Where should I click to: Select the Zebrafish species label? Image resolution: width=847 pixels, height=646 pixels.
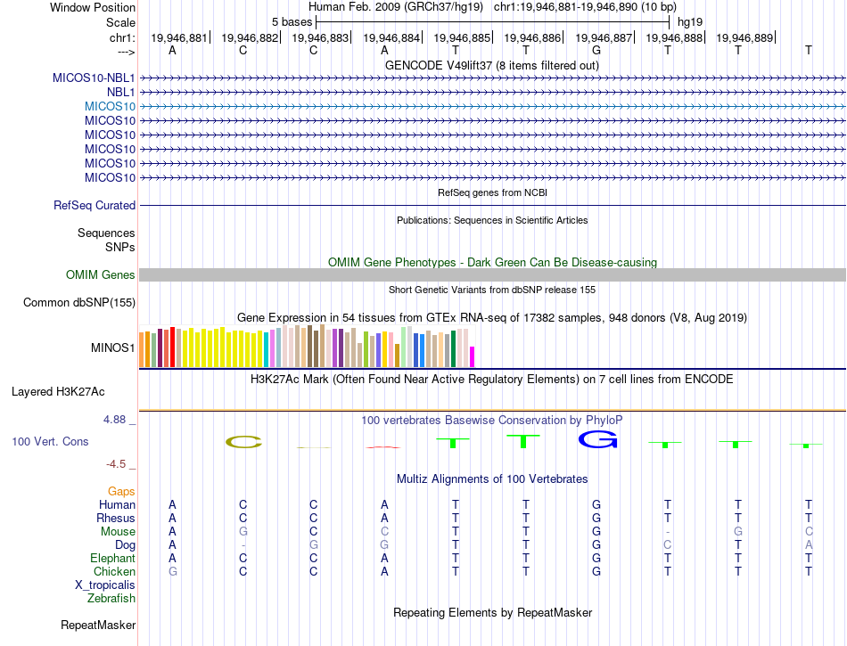click(111, 599)
